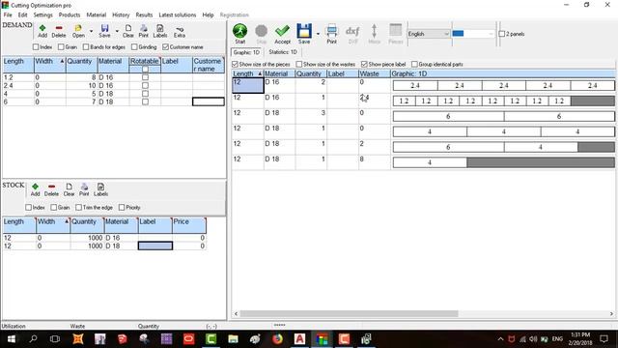The width and height of the screenshot is (618, 348).
Task: Uncheck the Customer name checkbox
Action: click(165, 47)
